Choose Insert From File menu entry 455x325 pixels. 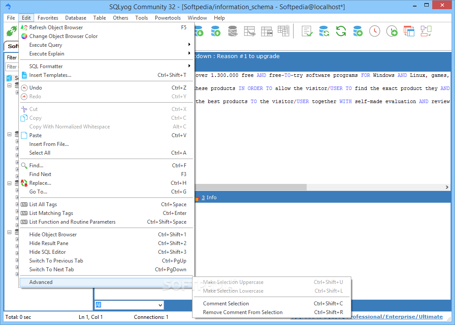pyautogui.click(x=106, y=144)
